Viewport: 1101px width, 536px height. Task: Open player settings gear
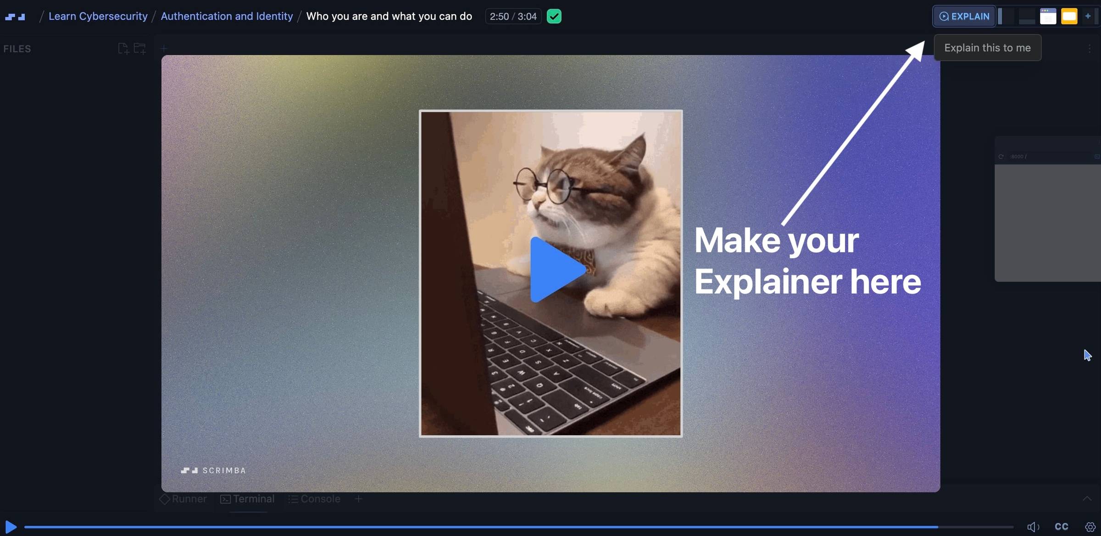click(x=1090, y=527)
